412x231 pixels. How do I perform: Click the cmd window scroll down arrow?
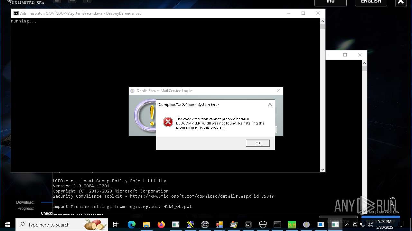[x=323, y=169]
